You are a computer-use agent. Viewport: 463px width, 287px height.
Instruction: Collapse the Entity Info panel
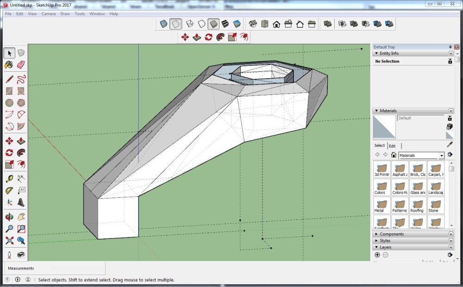coord(376,53)
